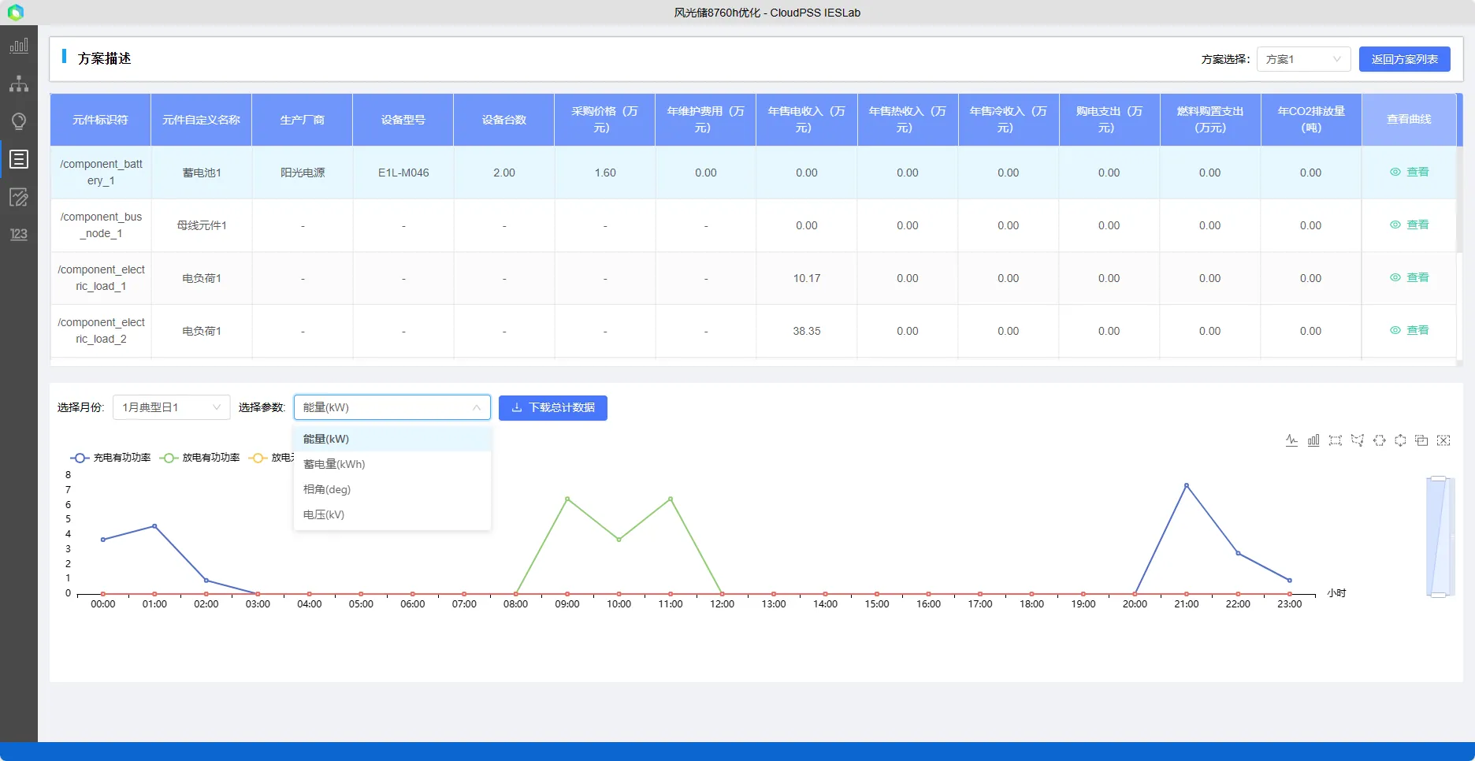This screenshot has height=761, width=1475.
Task: Click 21:00 charging peak data point
Action: coord(1187,485)
